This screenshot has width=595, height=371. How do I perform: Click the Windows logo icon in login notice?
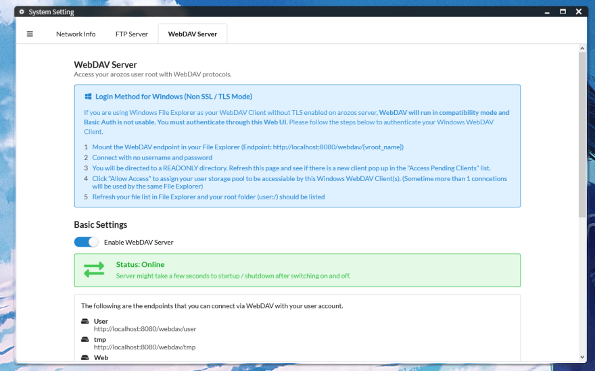88,97
